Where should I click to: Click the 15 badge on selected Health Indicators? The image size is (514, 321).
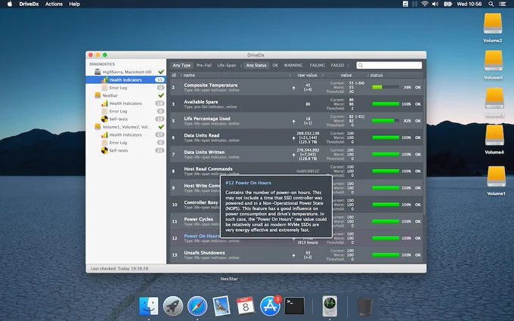tap(159, 79)
